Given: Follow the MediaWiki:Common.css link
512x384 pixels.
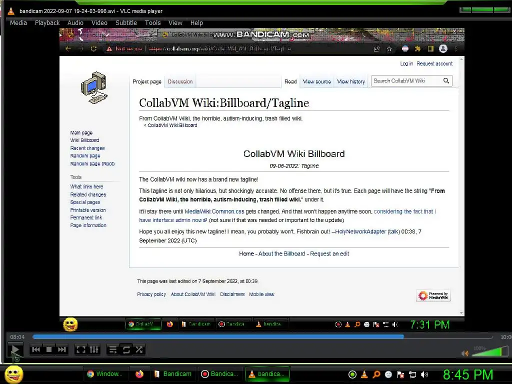Looking at the screenshot, I should 214,211.
